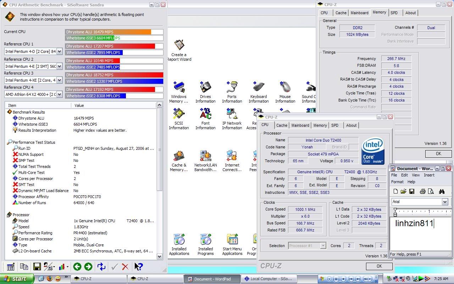The image size is (454, 284).
Task: Open IP Network Information module
Action: tap(232, 119)
